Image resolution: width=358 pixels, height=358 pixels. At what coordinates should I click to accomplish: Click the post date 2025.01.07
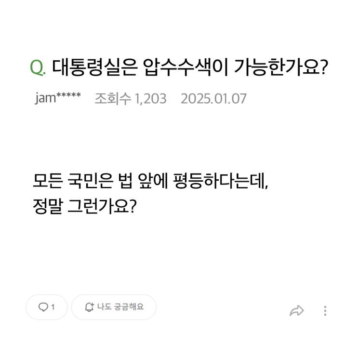coord(213,99)
